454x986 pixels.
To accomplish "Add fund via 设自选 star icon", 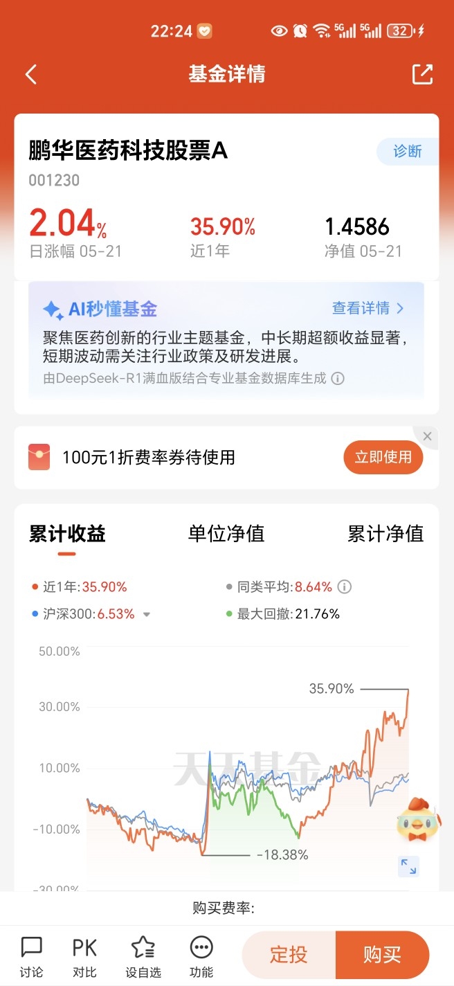I will pyautogui.click(x=143, y=956).
